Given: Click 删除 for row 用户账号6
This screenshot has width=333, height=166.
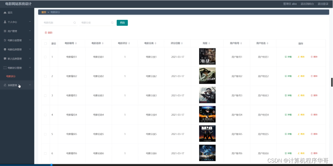Looking at the screenshot, I should [x=314, y=153].
